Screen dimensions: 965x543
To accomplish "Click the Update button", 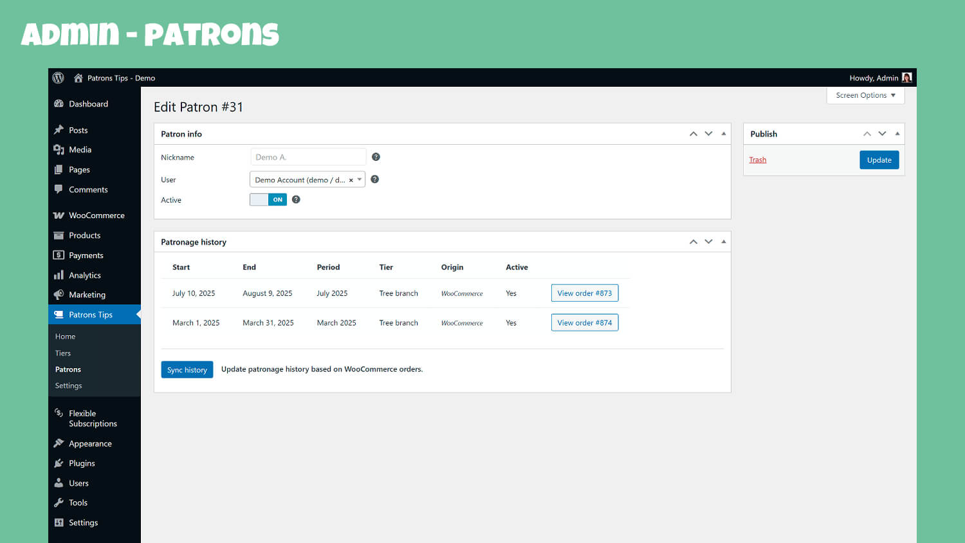I will 879,160.
